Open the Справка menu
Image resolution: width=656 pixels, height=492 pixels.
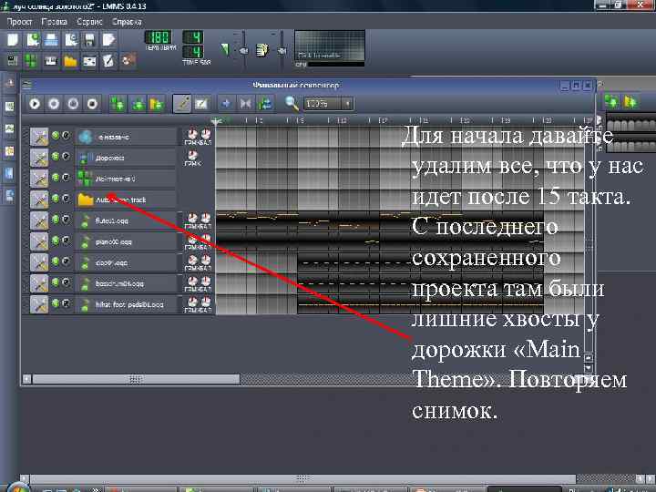127,21
